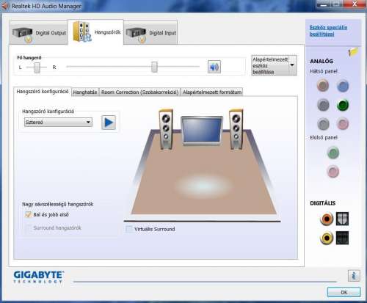Select the Hangszórók device tab
Image resolution: width=367 pixels, height=303 pixels.
click(96, 32)
